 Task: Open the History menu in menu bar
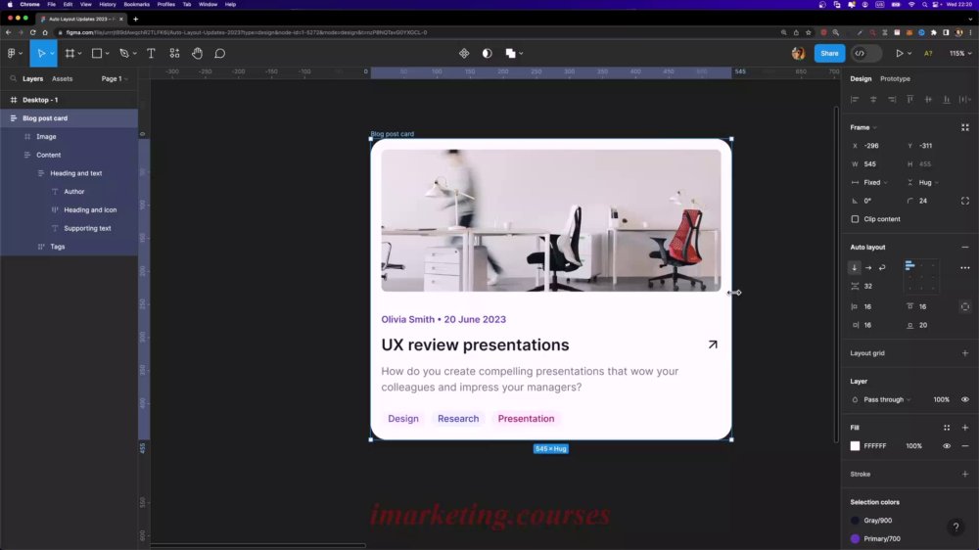pyautogui.click(x=108, y=4)
